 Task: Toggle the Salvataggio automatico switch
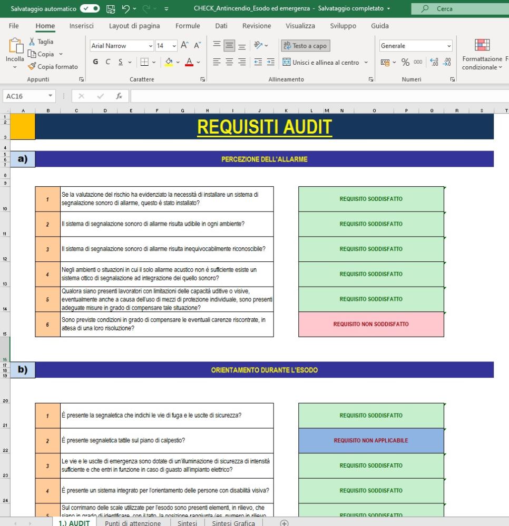(90, 8)
